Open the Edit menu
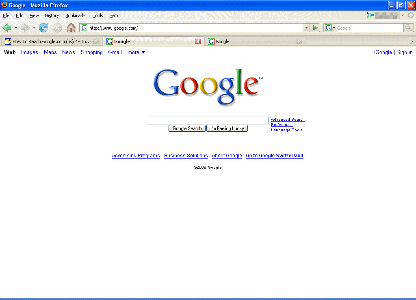 pos(19,15)
